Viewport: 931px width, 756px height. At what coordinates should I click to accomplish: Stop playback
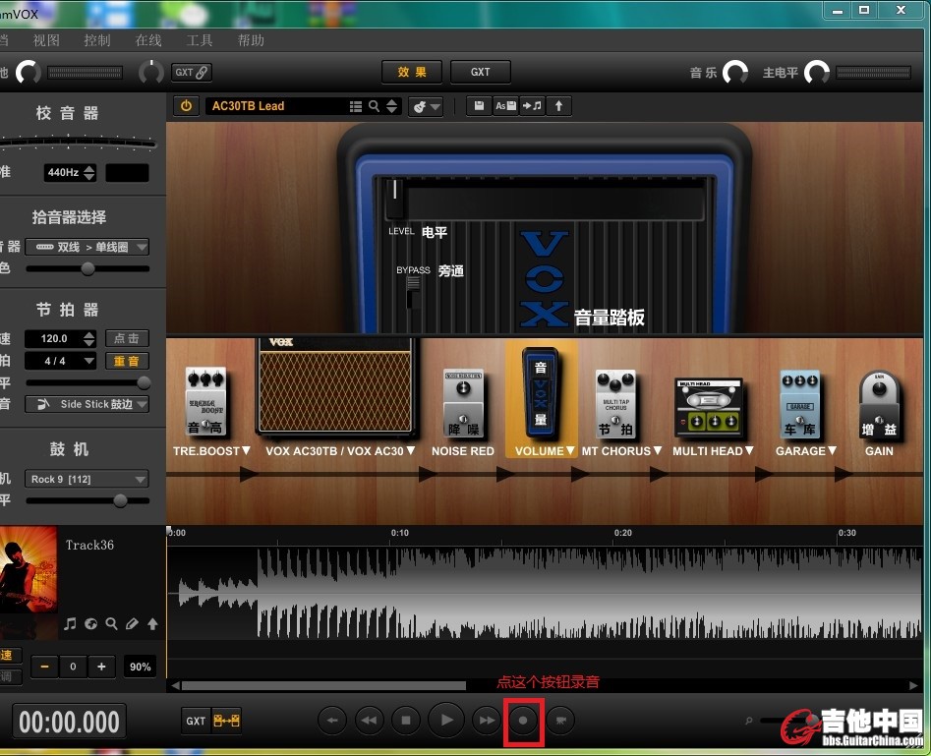pyautogui.click(x=406, y=721)
